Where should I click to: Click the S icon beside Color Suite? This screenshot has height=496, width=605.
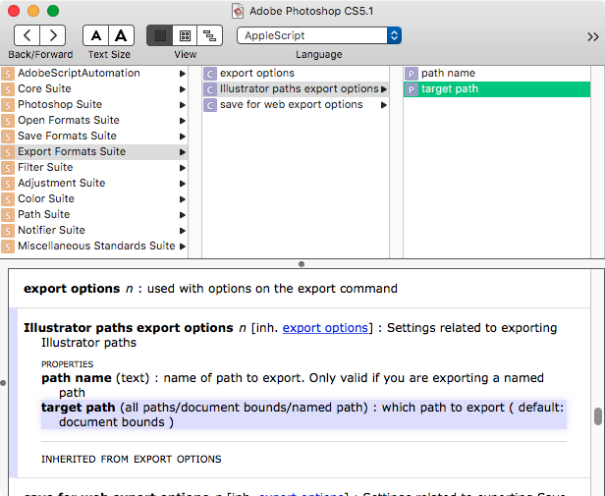tap(8, 199)
